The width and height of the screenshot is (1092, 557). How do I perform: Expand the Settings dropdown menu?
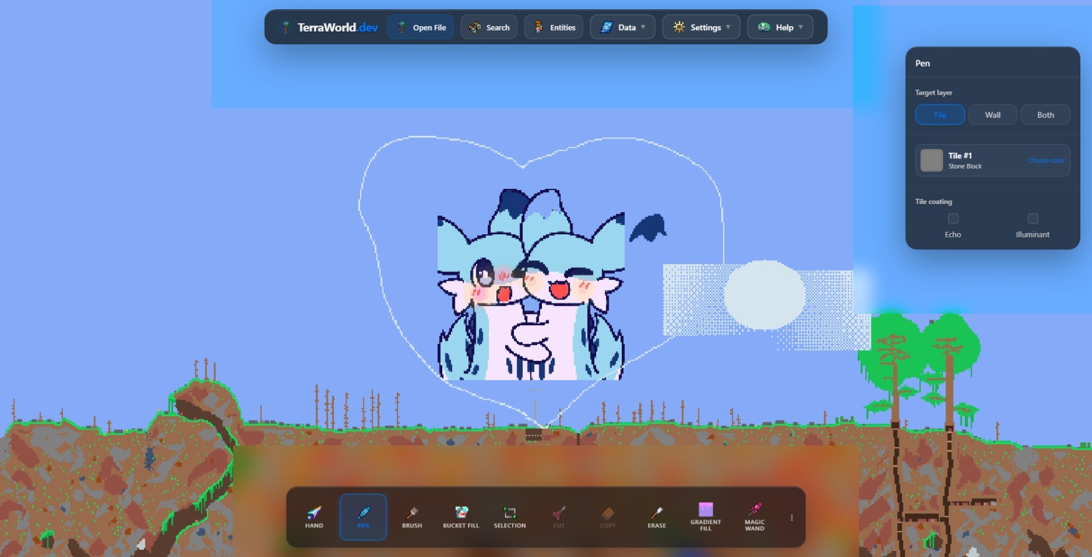point(701,27)
